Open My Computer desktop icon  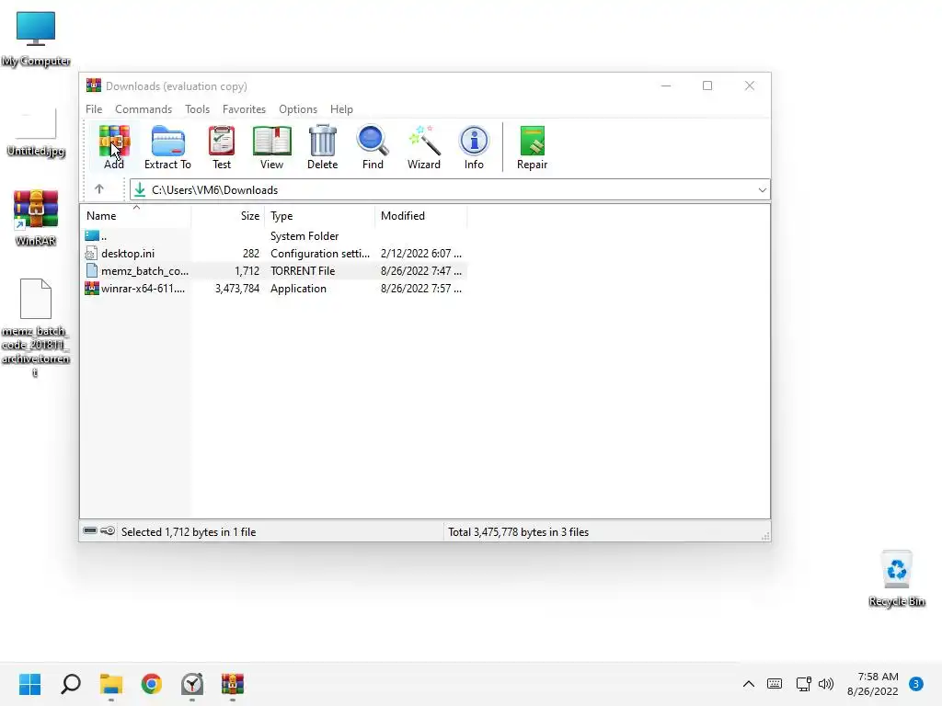point(36,39)
